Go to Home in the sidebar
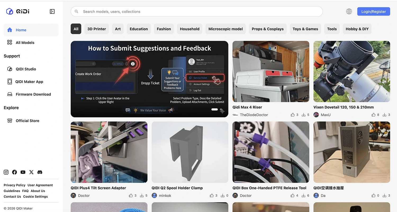The height and width of the screenshot is (212, 397). click(31, 30)
